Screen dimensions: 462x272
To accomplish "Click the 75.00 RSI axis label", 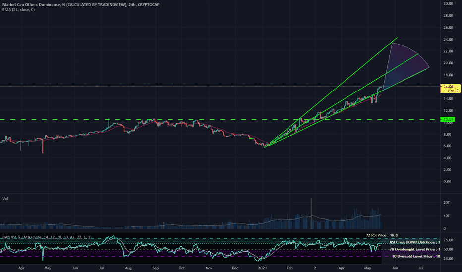I will [x=448, y=240].
